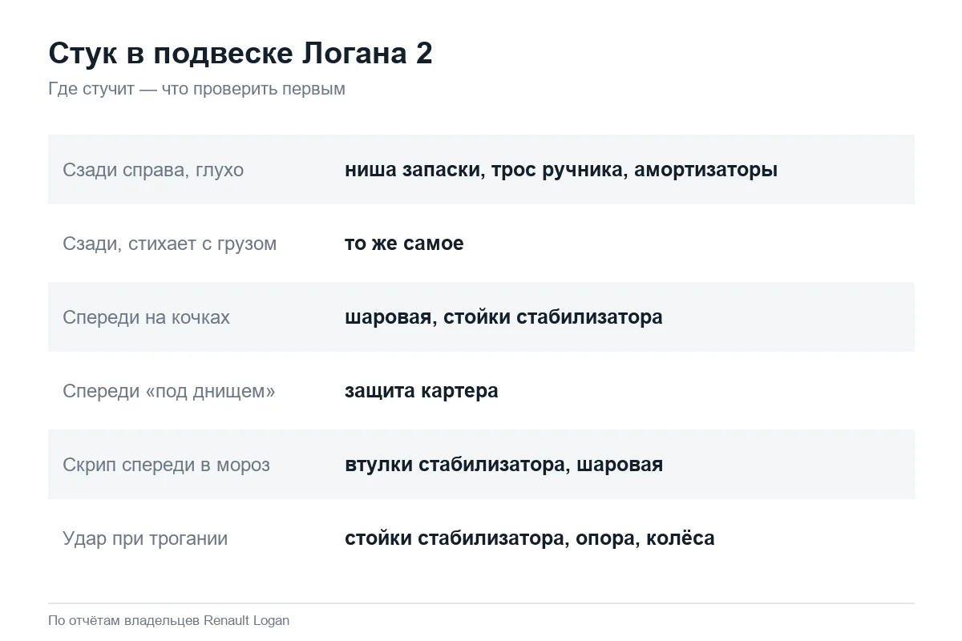The image size is (962, 641).
Task: Click the title «Стук в подвеске Логана 2»
Action: (240, 54)
